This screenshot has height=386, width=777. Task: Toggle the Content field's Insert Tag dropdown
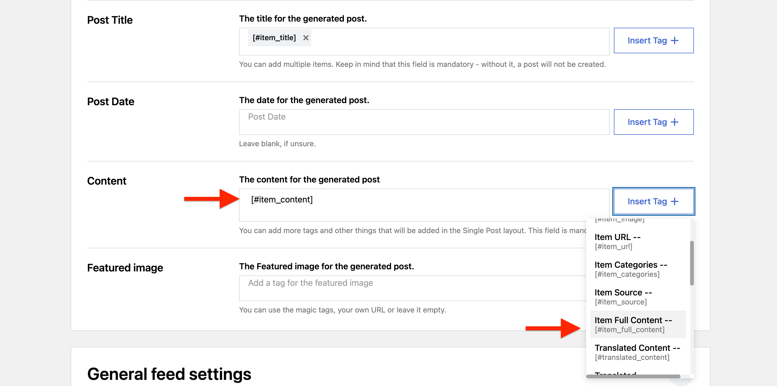[x=653, y=201]
